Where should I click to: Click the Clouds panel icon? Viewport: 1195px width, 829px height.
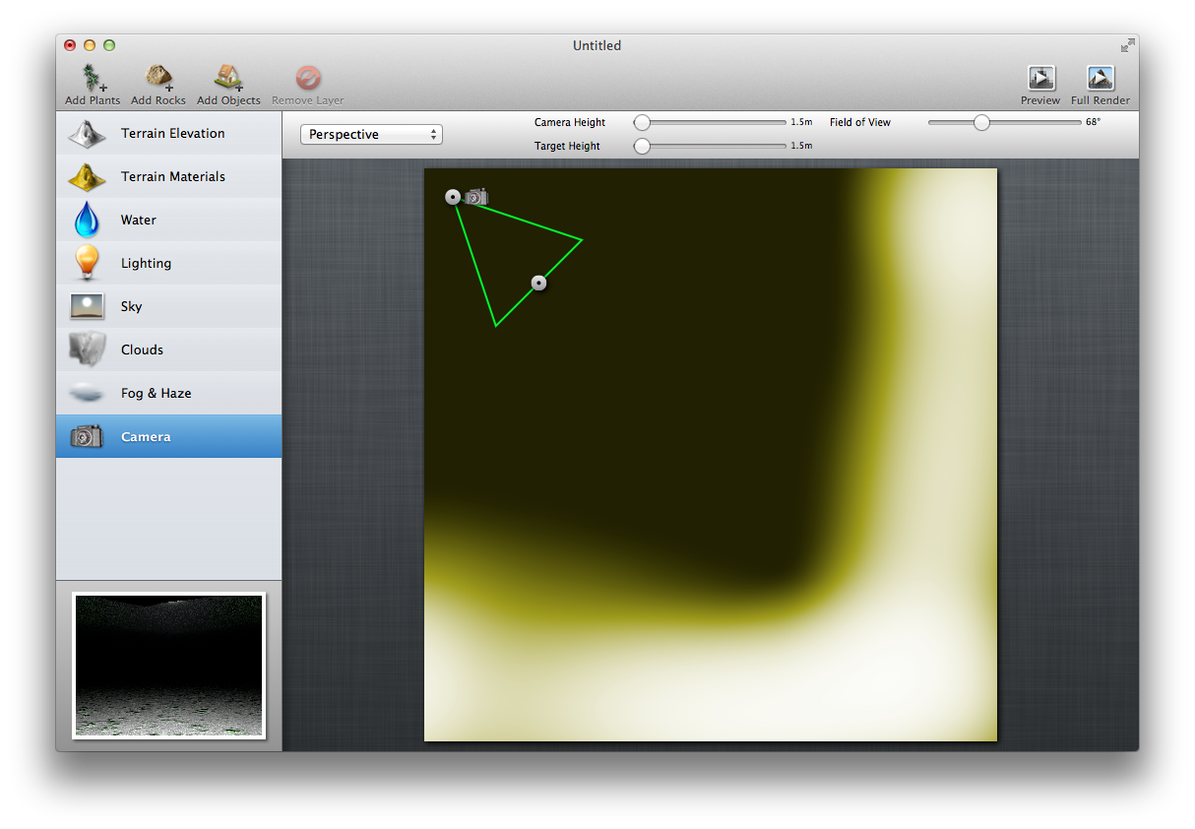pyautogui.click(x=87, y=350)
